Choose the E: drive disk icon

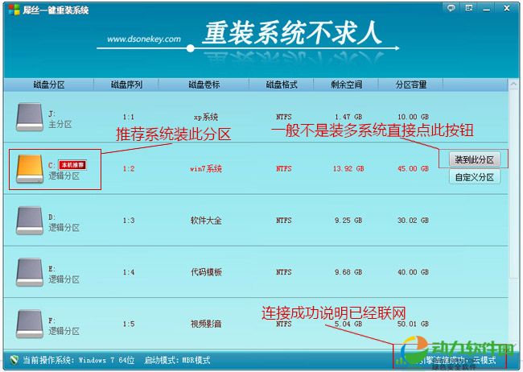click(x=30, y=271)
